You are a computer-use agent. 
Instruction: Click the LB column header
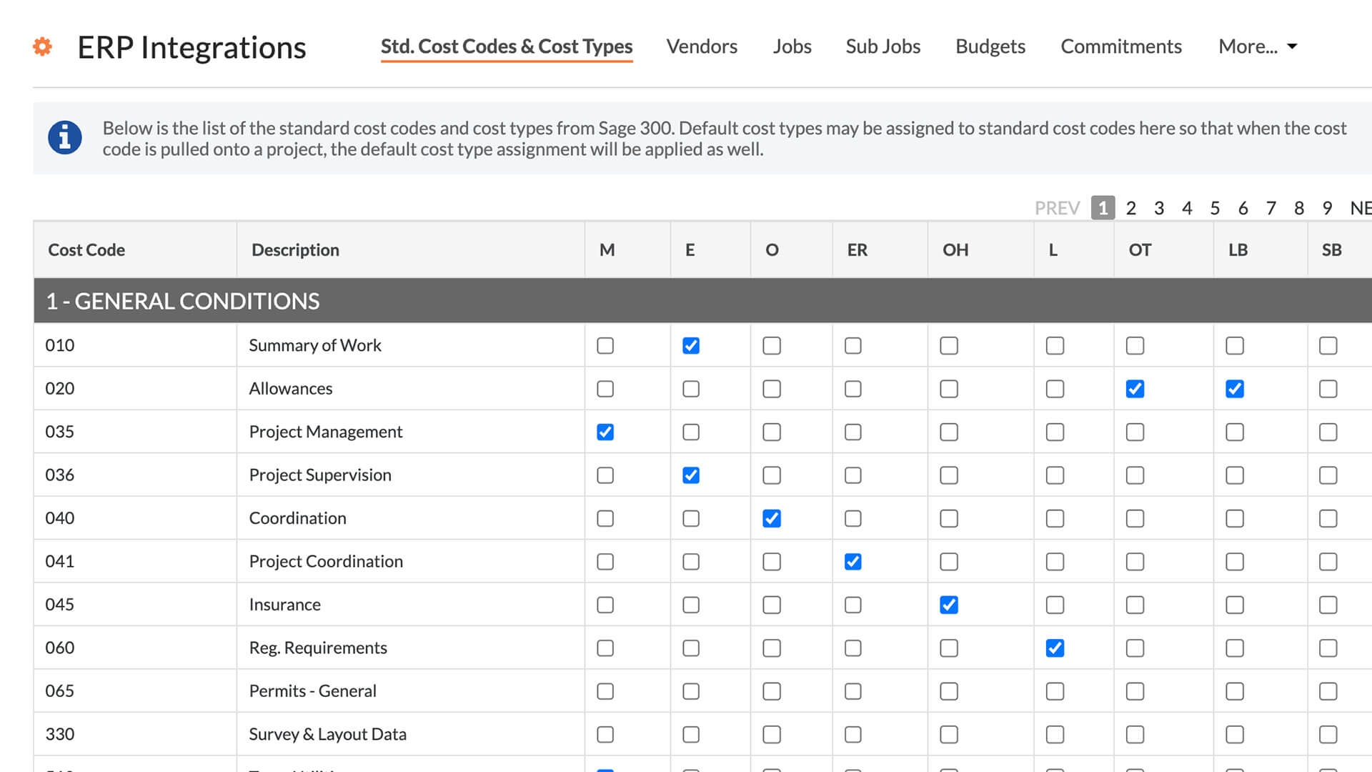pos(1236,249)
